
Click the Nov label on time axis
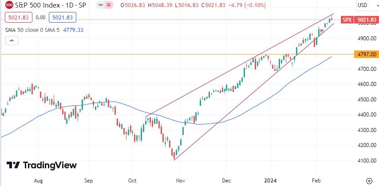click(180, 181)
